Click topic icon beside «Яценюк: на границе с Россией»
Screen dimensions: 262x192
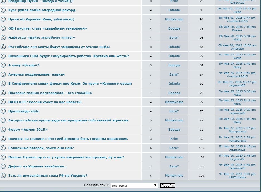click(x=3, y=139)
